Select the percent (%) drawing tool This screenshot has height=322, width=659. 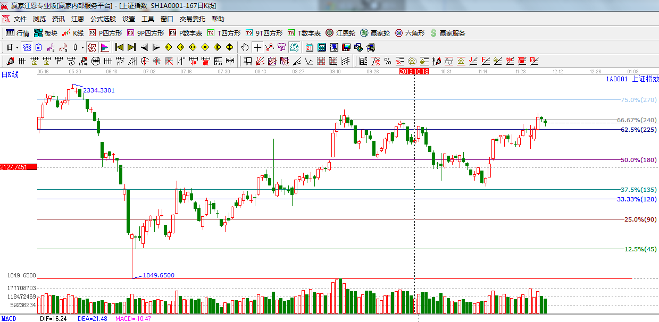click(x=388, y=61)
